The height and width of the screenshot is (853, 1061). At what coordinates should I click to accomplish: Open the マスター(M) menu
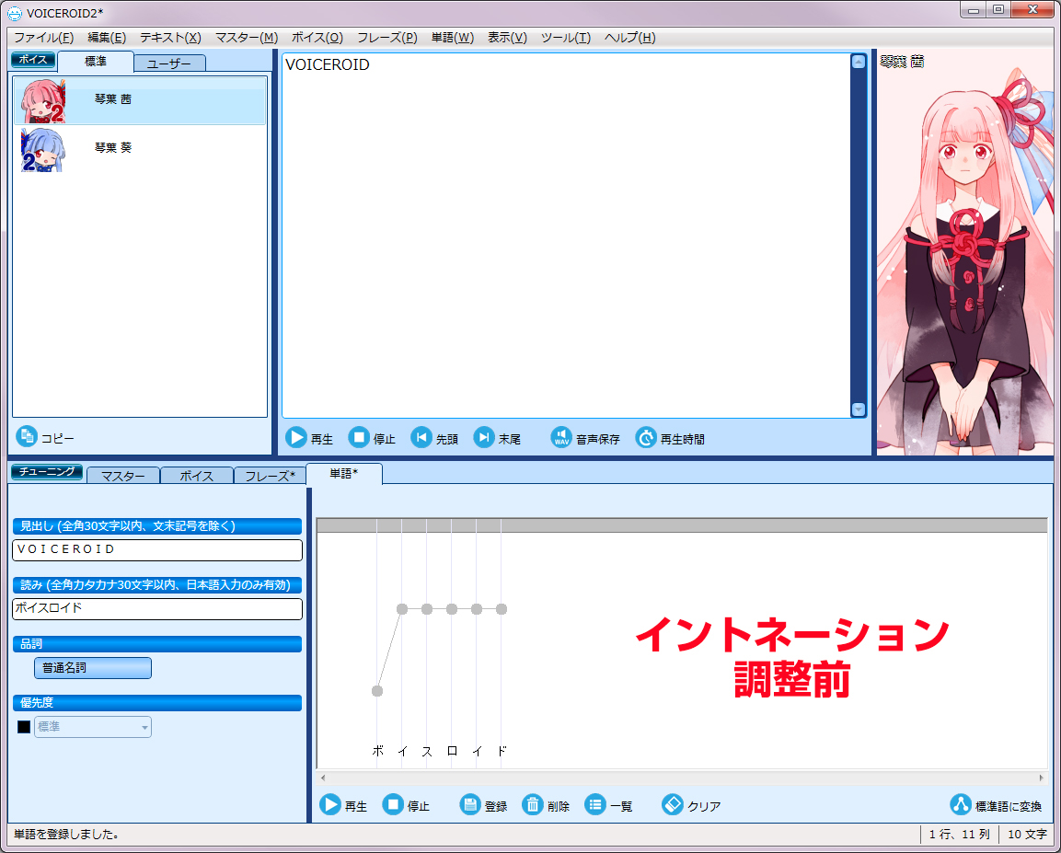pyautogui.click(x=247, y=37)
